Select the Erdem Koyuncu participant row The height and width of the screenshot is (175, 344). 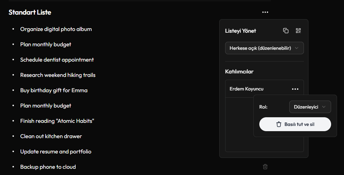[265, 89]
